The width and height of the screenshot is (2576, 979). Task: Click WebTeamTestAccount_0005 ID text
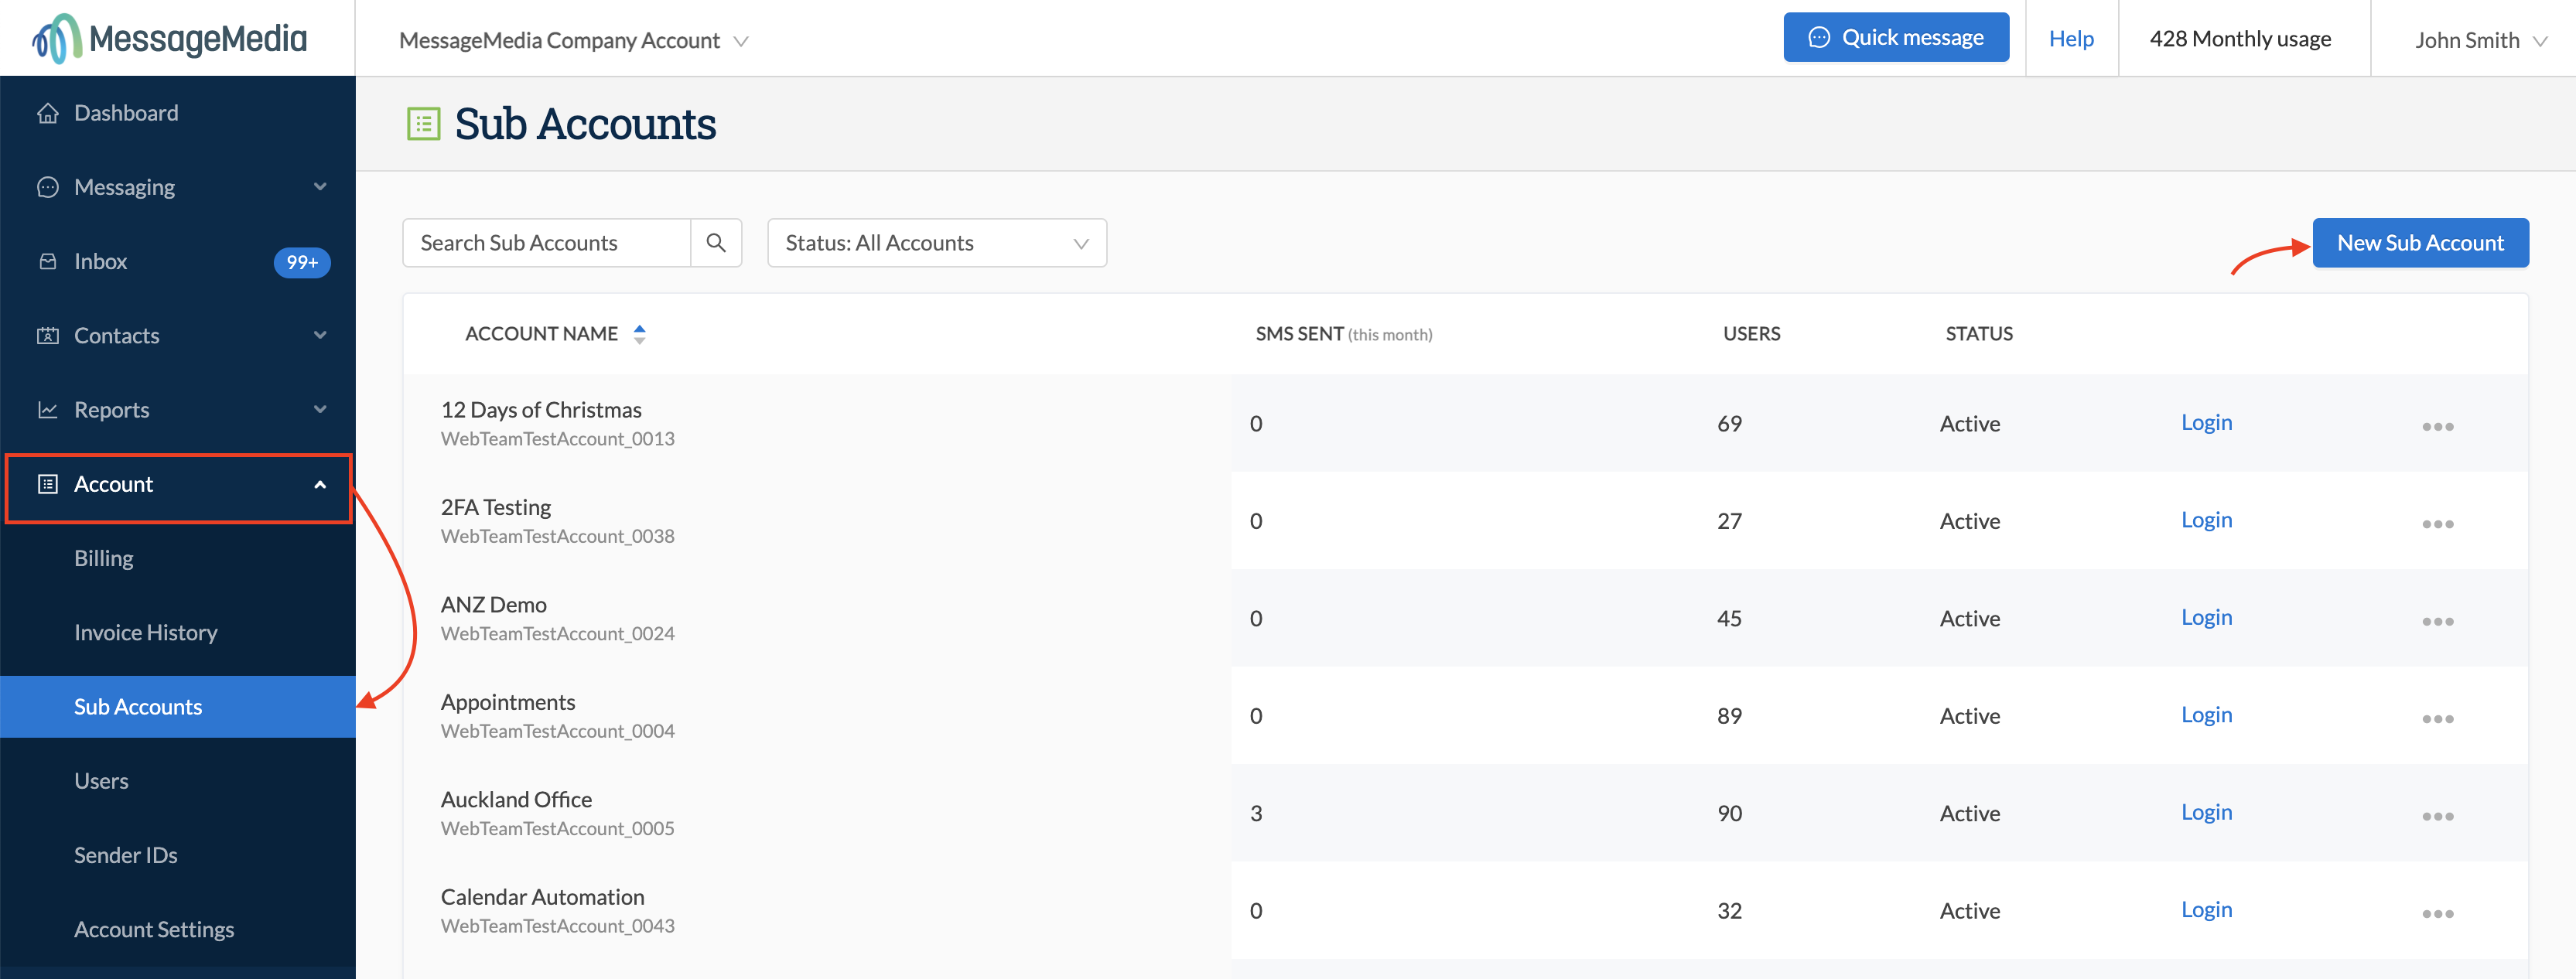[x=557, y=829]
